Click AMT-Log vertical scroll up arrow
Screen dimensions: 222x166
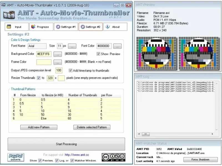click(217, 84)
